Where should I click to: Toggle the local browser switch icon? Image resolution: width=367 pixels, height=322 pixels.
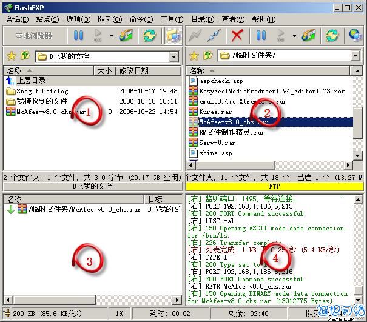click(173, 36)
